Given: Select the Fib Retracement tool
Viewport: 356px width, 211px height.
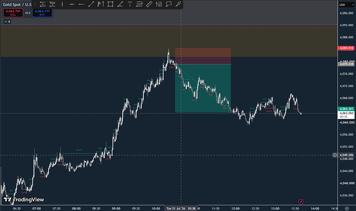Looking at the screenshot, I should (x=139, y=4).
